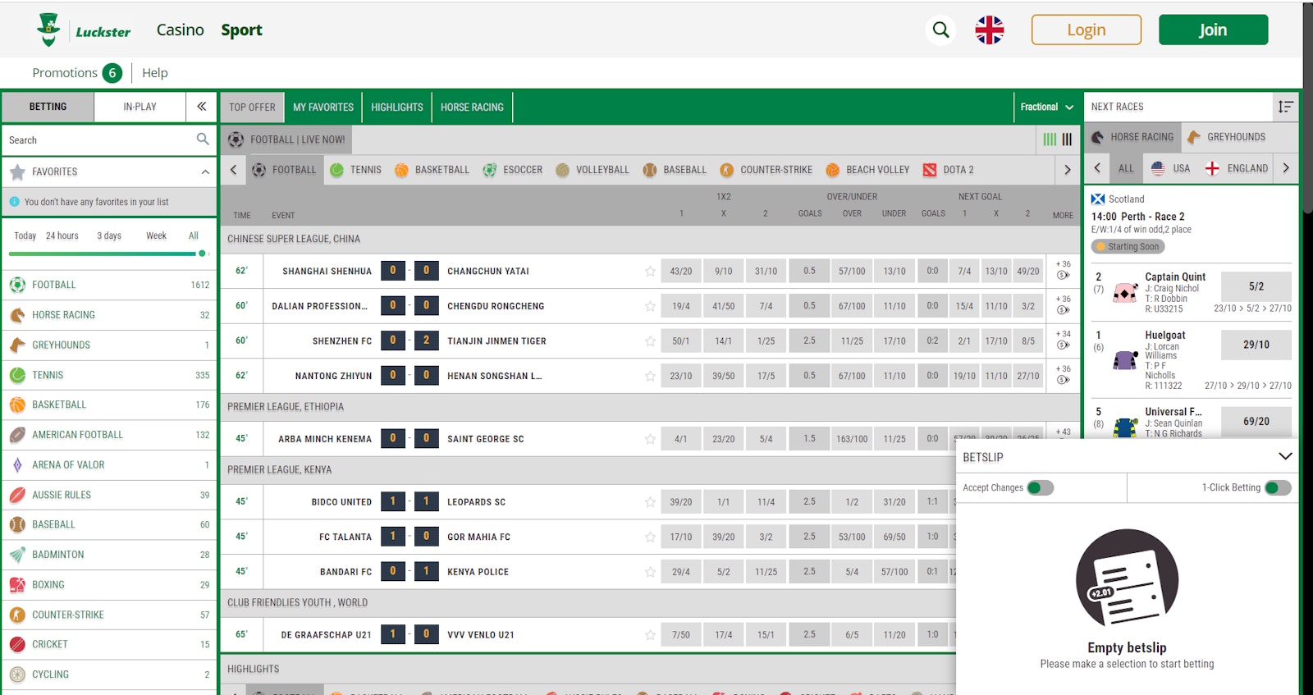Collapse the left sidebar with double-chevron icon
The height and width of the screenshot is (695, 1313).
pos(201,107)
